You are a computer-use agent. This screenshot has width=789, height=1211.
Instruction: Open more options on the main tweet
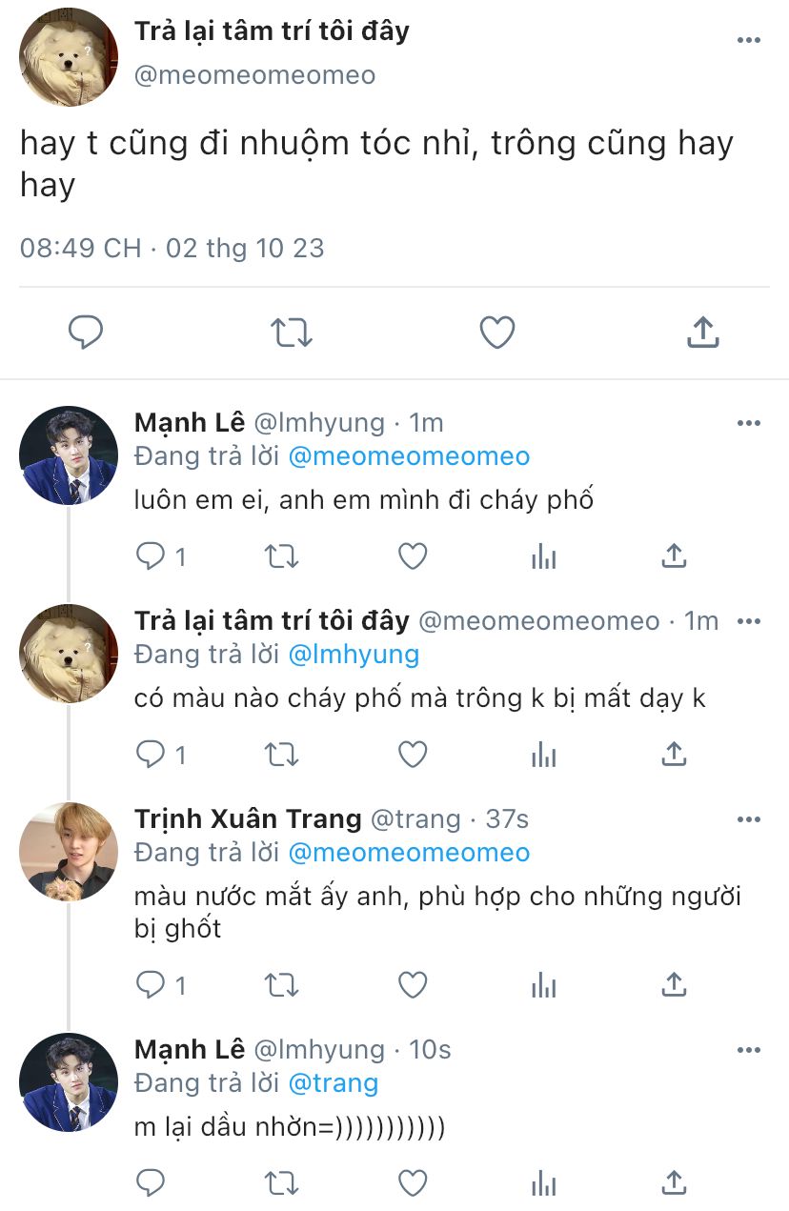tap(749, 41)
